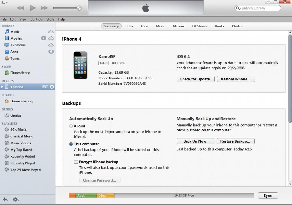Select This computer backup option

71,144
